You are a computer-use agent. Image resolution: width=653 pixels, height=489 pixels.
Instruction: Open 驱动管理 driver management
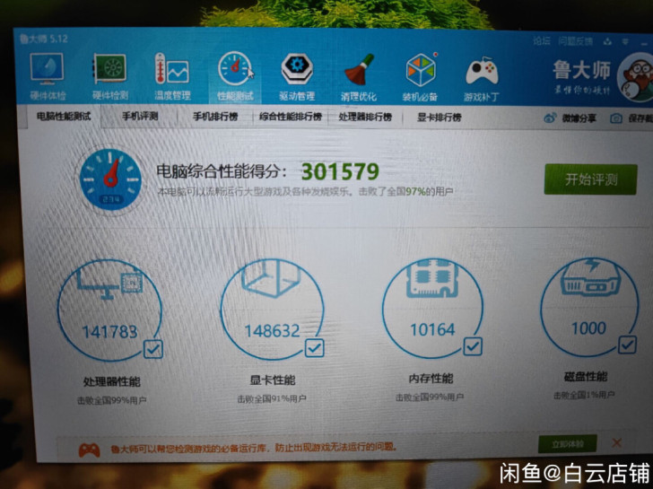click(x=297, y=77)
